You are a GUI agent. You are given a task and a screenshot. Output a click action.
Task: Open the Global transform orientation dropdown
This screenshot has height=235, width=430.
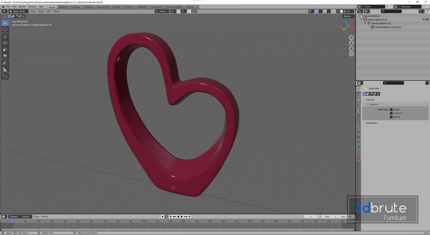pyautogui.click(x=163, y=11)
